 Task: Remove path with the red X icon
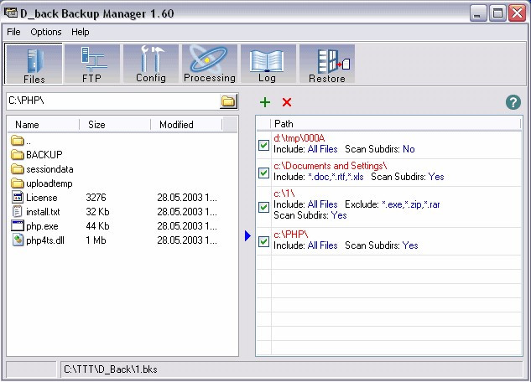coord(287,102)
